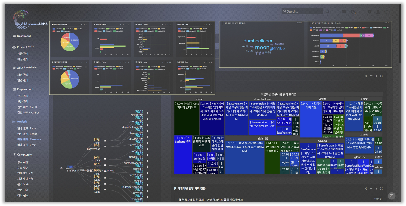Open the chat messages icon in header

344,11
